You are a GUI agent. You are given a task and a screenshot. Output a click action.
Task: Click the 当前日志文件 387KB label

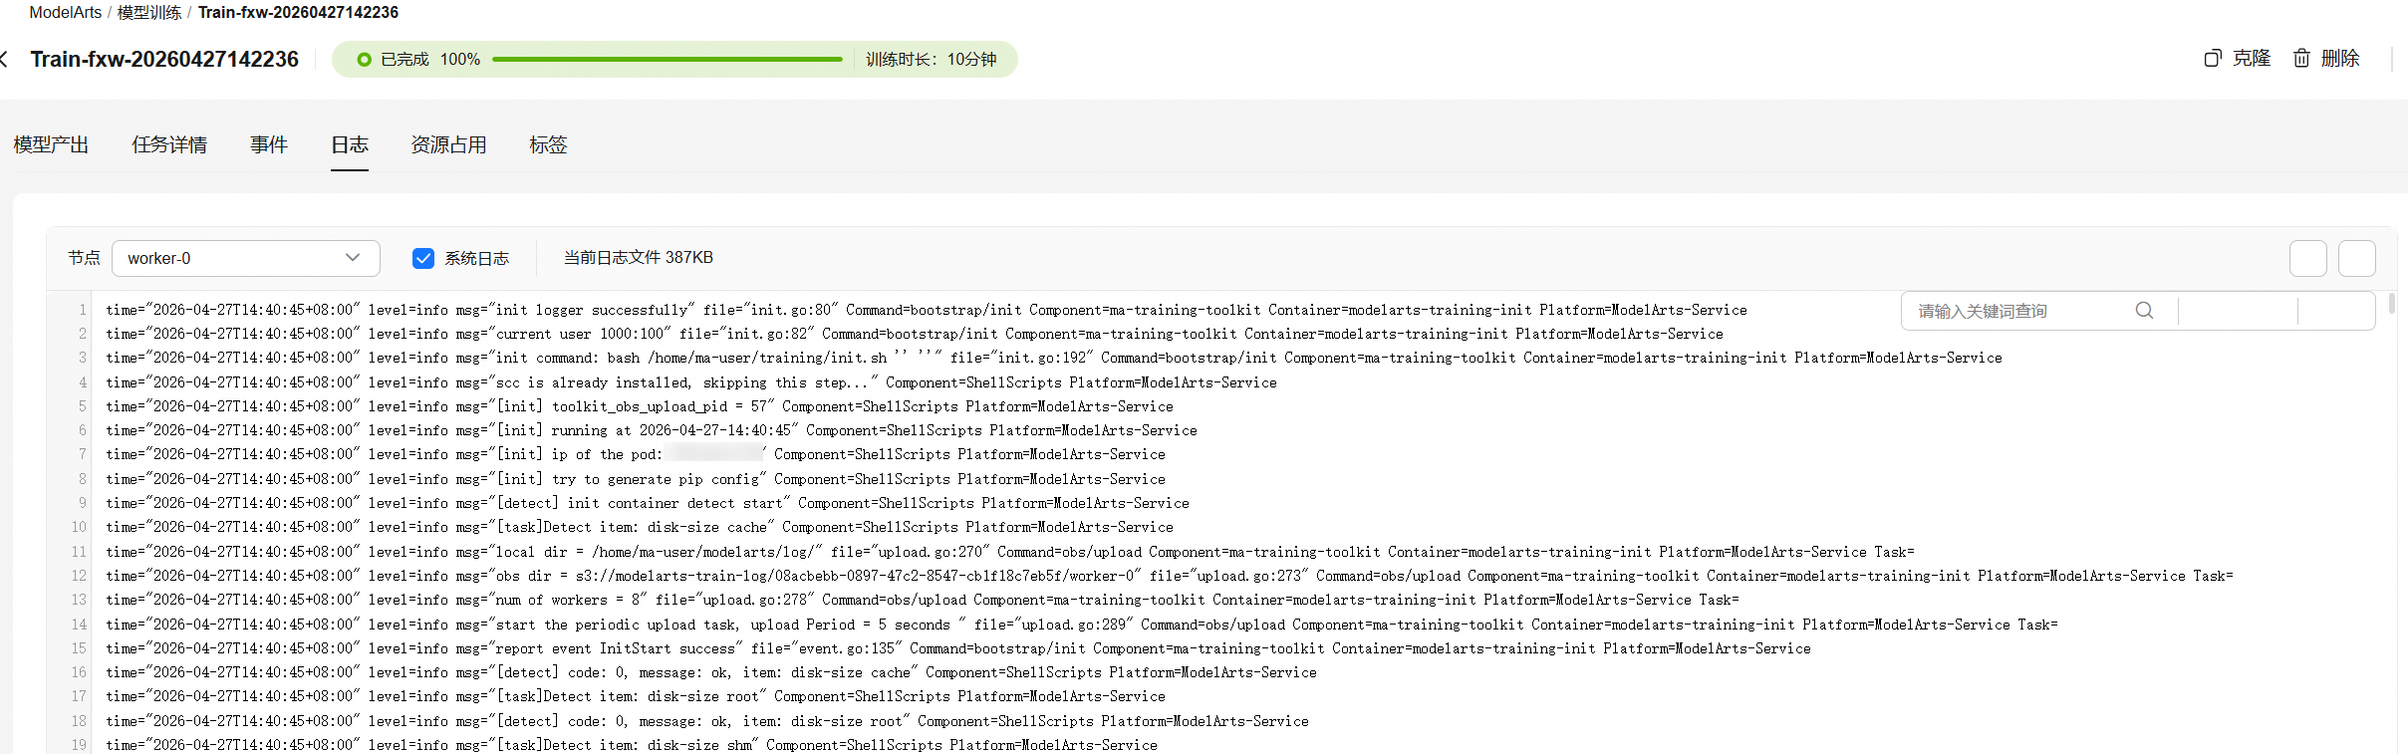[639, 258]
